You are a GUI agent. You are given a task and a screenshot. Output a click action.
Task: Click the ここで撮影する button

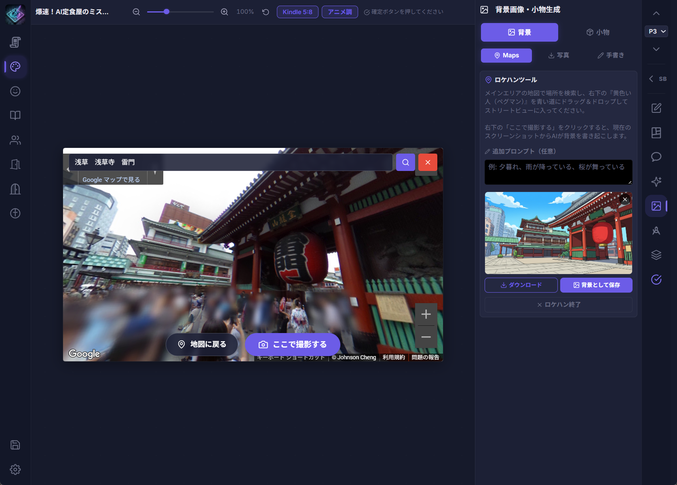coord(293,344)
